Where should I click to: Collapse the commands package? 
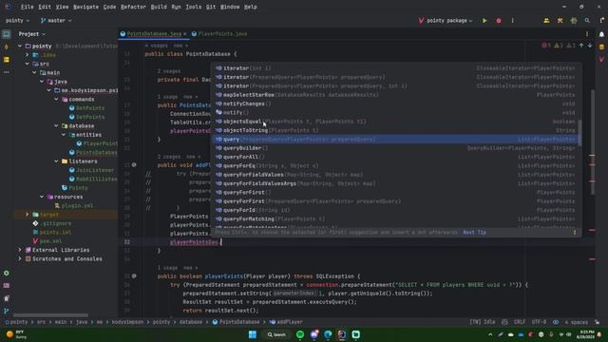pyautogui.click(x=57, y=99)
